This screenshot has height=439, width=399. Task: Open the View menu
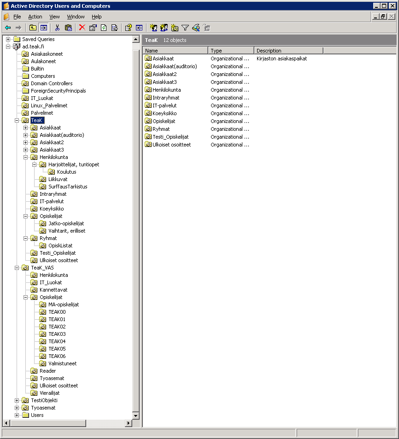[x=55, y=17]
